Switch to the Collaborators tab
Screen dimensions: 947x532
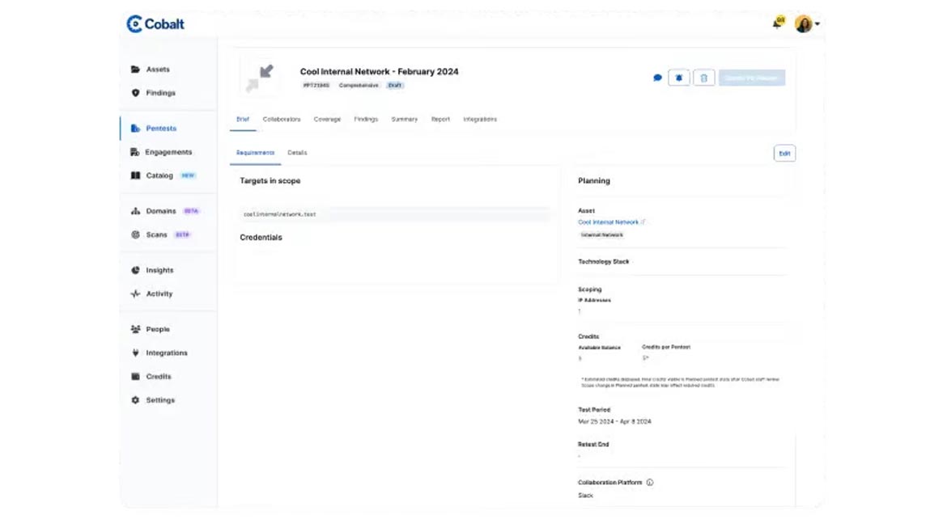[x=282, y=120]
